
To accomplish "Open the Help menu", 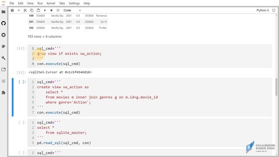I will point(87,3).
